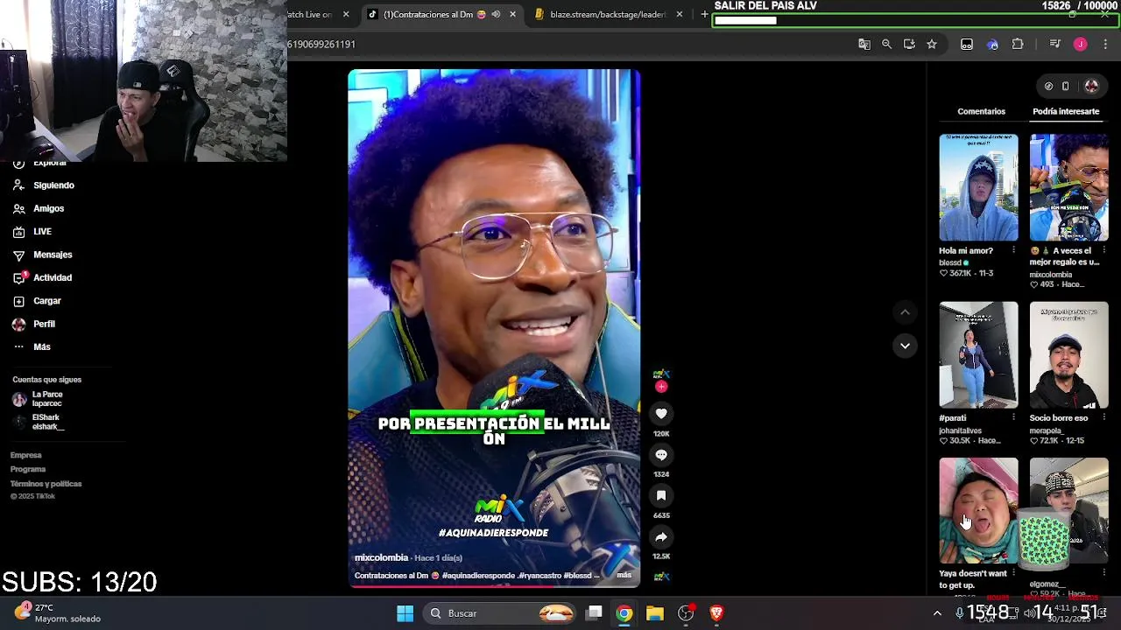Expand Empresa footer section
This screenshot has width=1121, height=630.
click(x=26, y=455)
